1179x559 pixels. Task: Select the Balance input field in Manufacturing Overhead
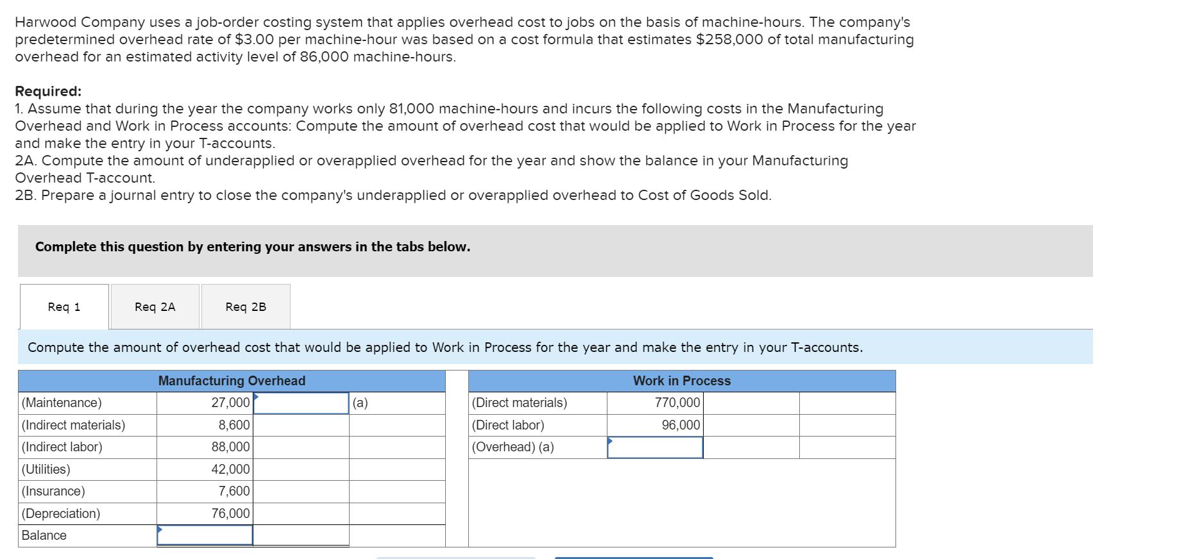(205, 535)
